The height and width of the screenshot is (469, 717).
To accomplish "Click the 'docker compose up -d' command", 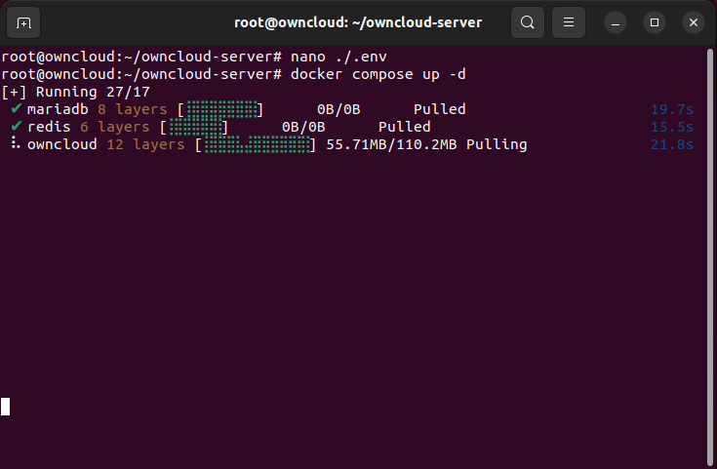I will tap(378, 74).
